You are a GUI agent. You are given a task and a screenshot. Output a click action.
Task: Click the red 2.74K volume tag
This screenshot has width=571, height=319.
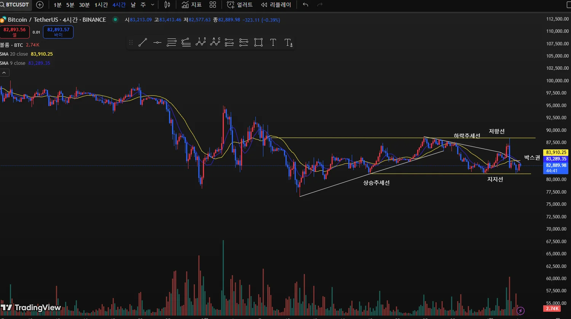[x=552, y=308]
